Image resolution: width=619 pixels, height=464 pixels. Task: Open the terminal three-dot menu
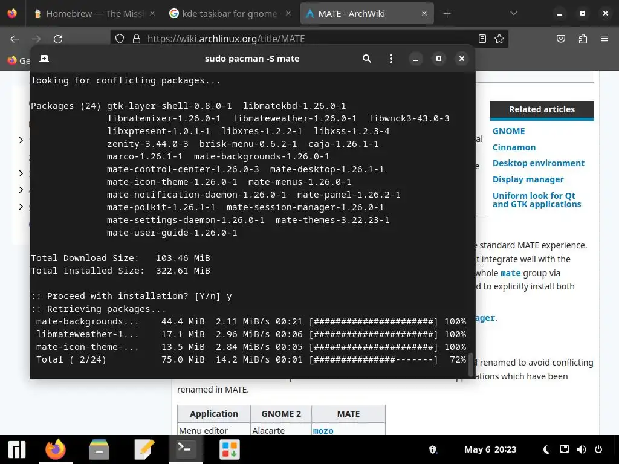click(x=391, y=59)
